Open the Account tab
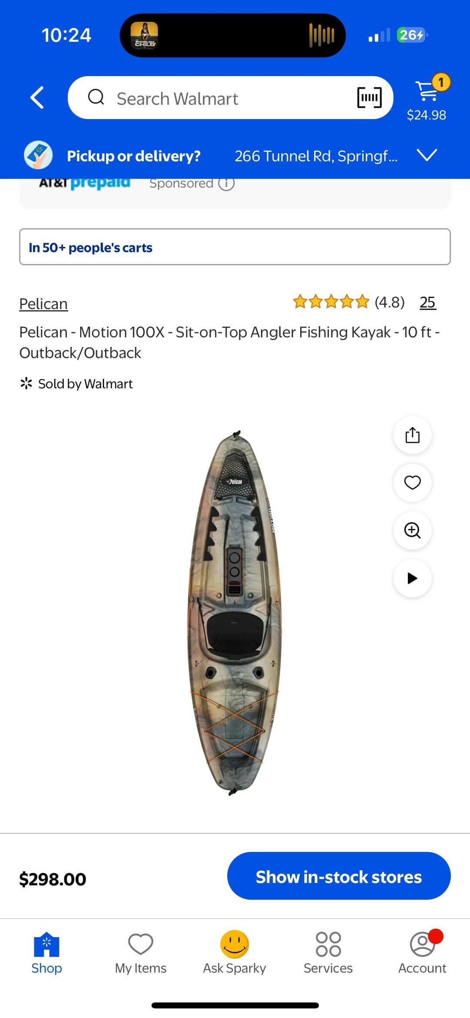 tap(422, 953)
